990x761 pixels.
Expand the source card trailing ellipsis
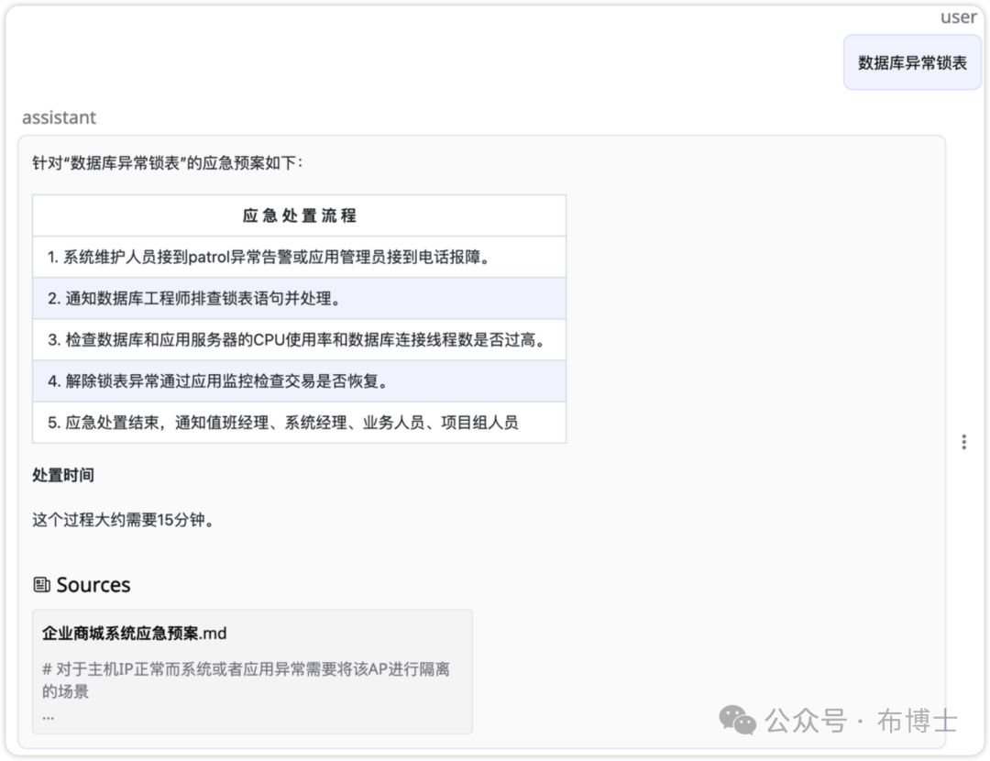(48, 715)
